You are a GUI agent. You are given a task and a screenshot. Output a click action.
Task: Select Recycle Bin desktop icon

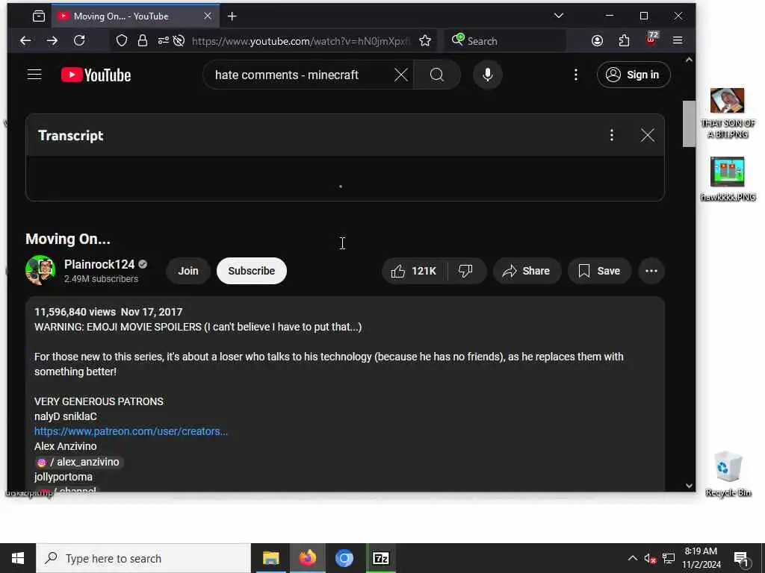pyautogui.click(x=728, y=474)
